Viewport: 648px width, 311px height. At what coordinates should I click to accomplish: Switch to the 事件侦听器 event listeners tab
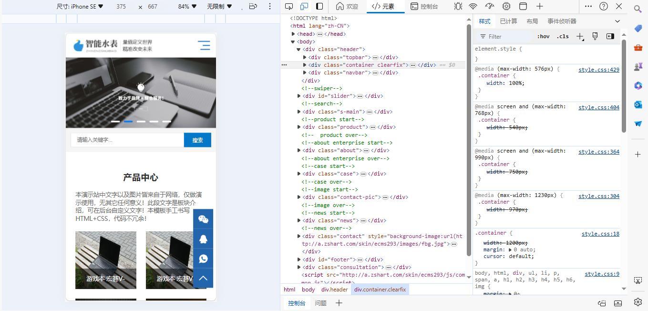coord(562,21)
